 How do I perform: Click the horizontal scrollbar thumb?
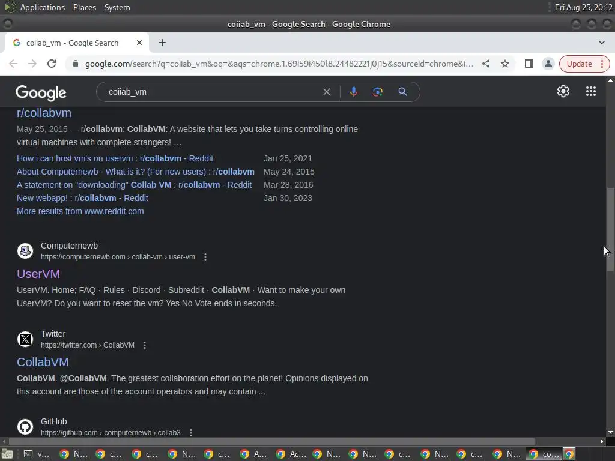click(x=272, y=441)
